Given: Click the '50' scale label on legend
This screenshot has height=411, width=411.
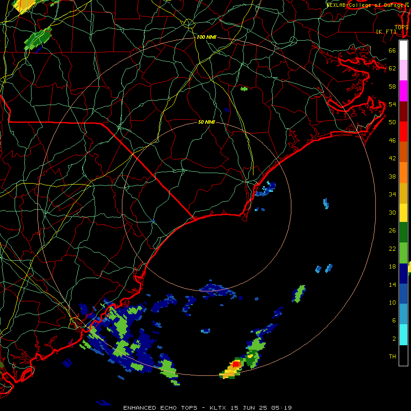Looking at the screenshot, I should pyautogui.click(x=392, y=122).
